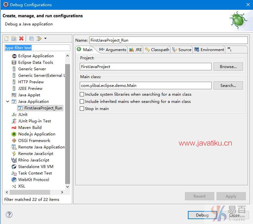The height and width of the screenshot is (224, 253).
Task: Click the OSGi Framework icon
Action: tap(14, 141)
